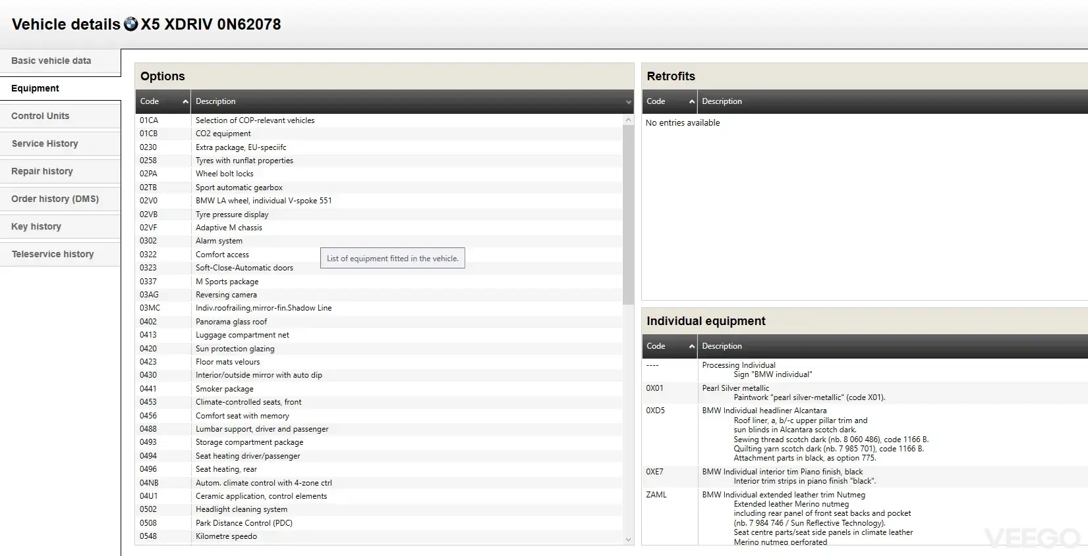Select the Alarm system row
1088x556 pixels.
click(x=379, y=241)
